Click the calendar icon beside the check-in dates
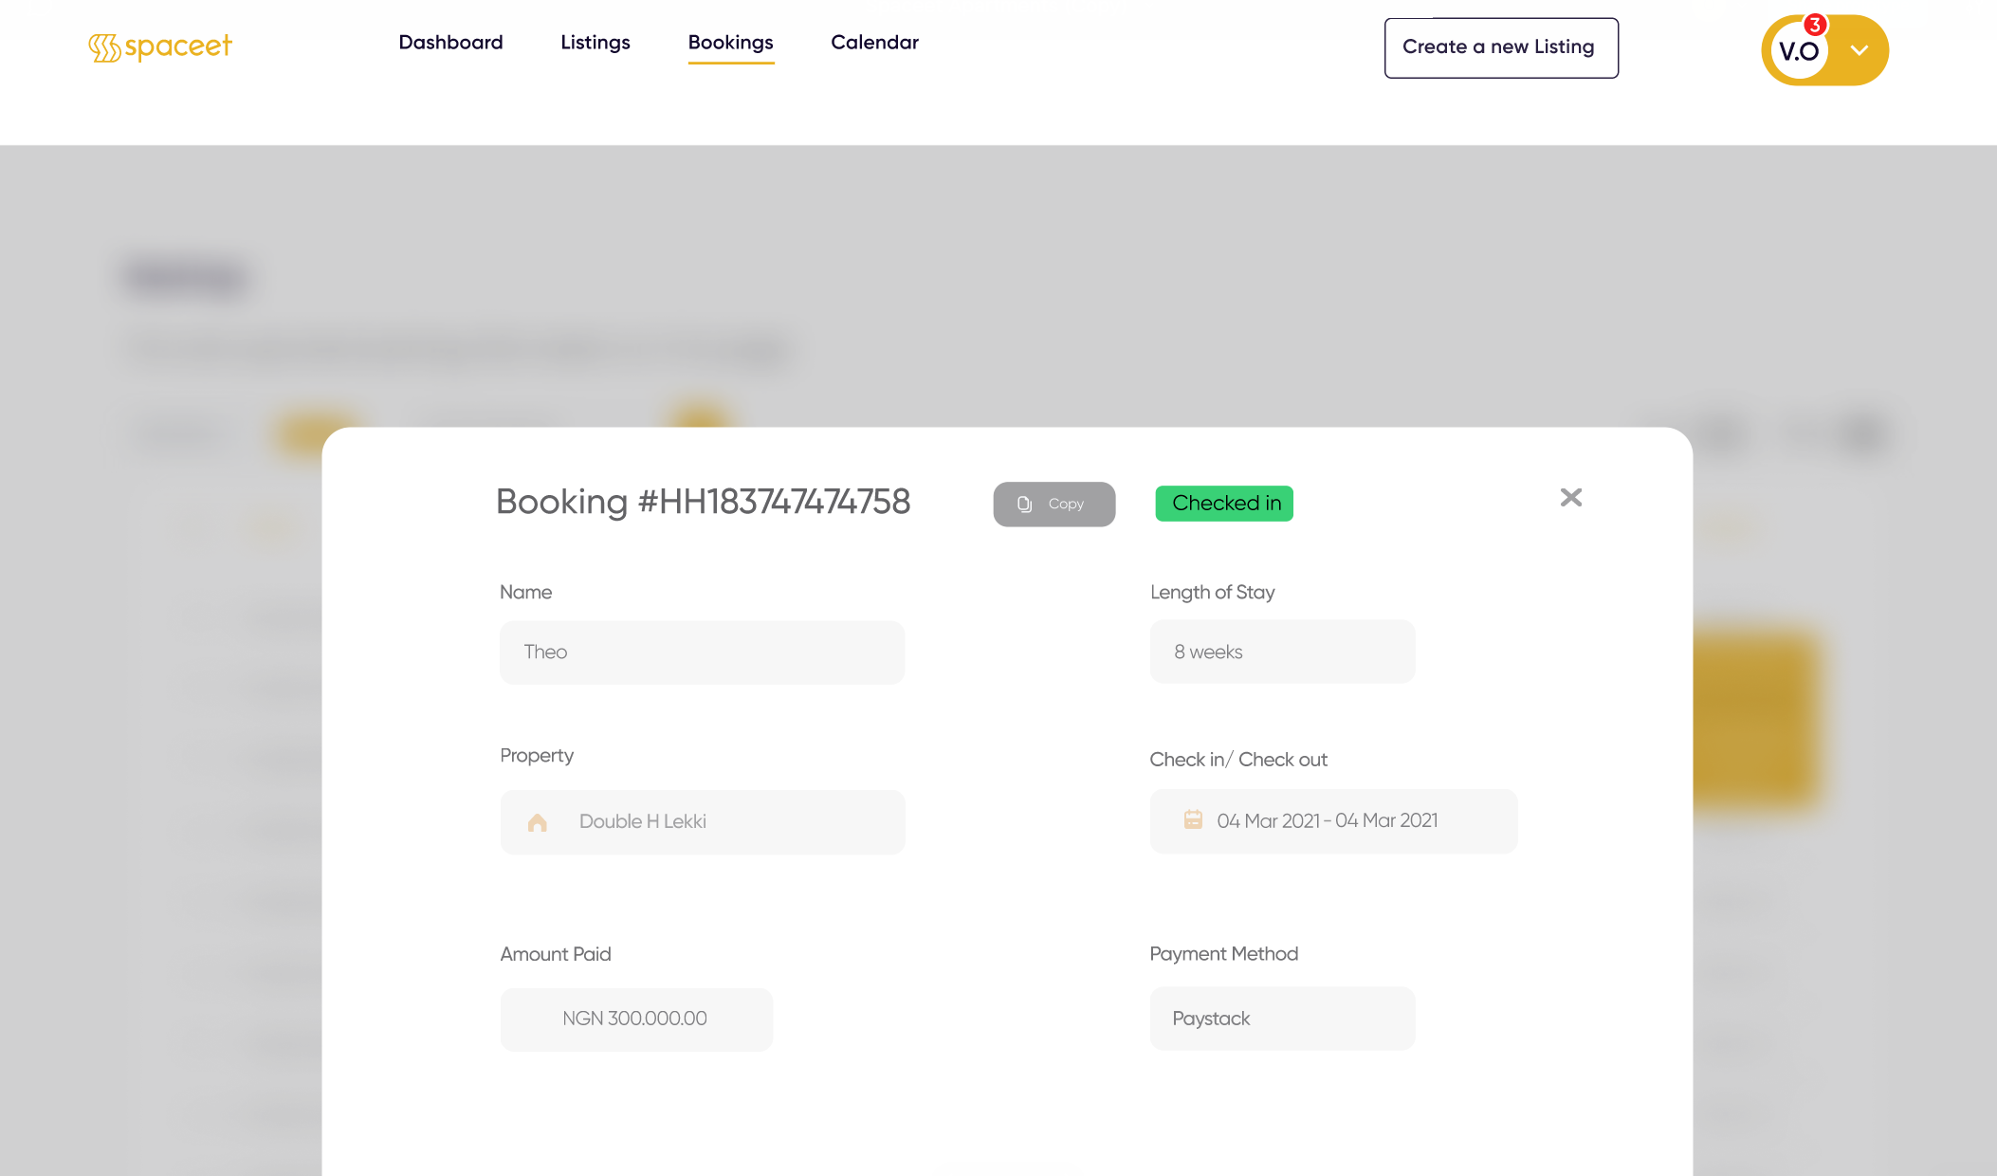1997x1176 pixels. [1193, 820]
